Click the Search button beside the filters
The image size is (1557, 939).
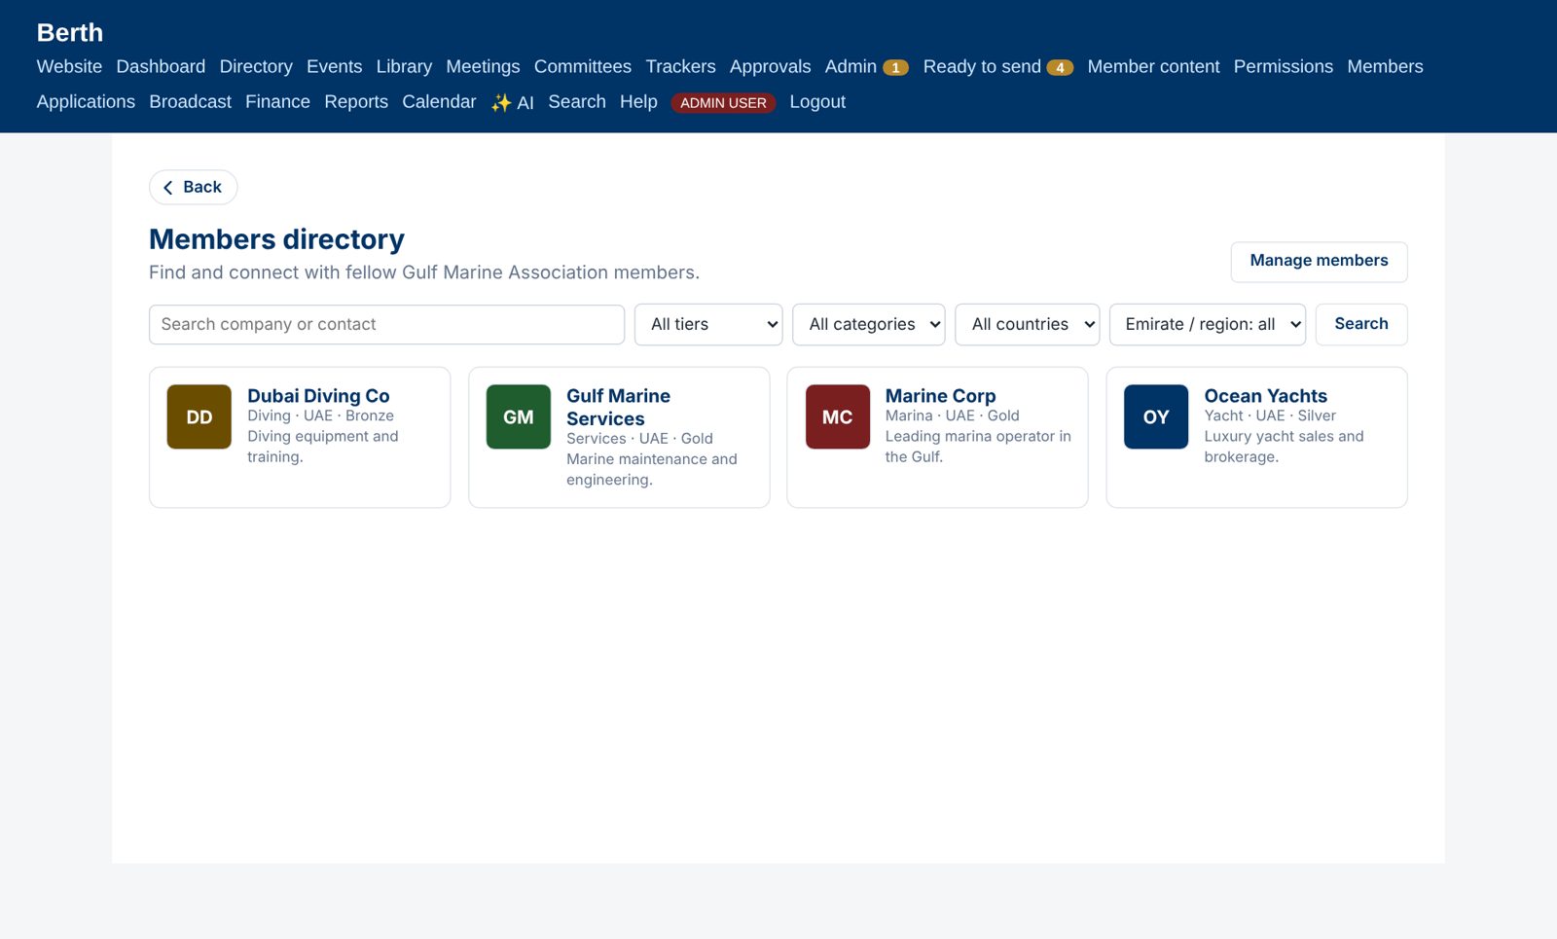click(1361, 324)
